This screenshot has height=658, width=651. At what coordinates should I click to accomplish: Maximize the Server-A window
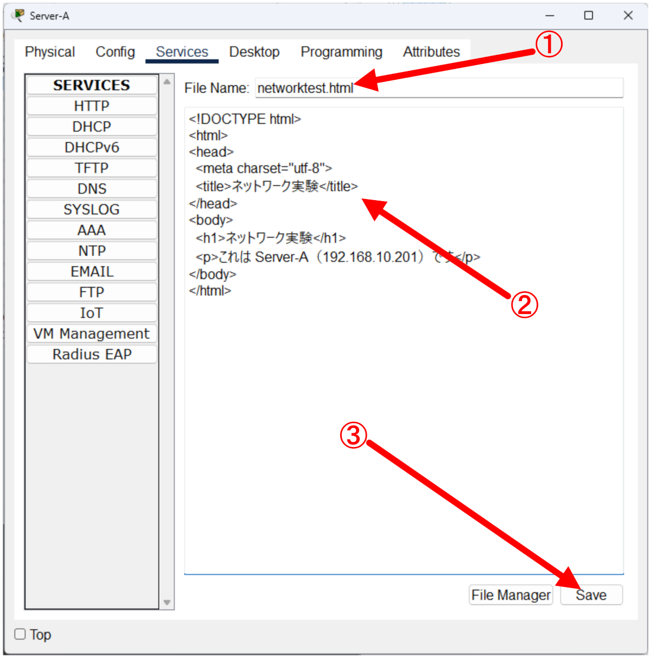(589, 16)
